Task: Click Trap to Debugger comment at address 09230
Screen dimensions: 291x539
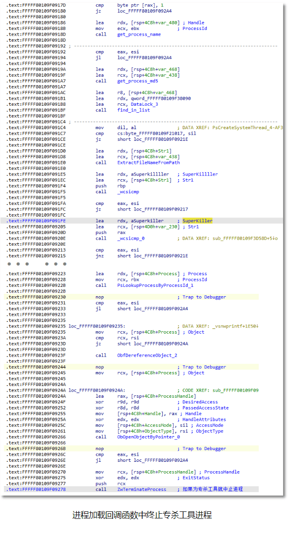Action: point(204,297)
